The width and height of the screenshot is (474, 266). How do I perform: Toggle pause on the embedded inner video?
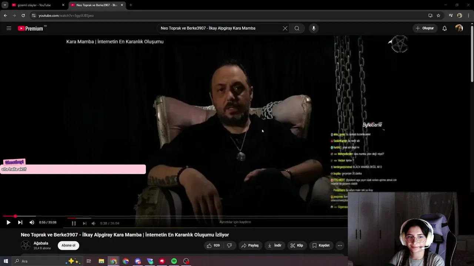click(74, 223)
